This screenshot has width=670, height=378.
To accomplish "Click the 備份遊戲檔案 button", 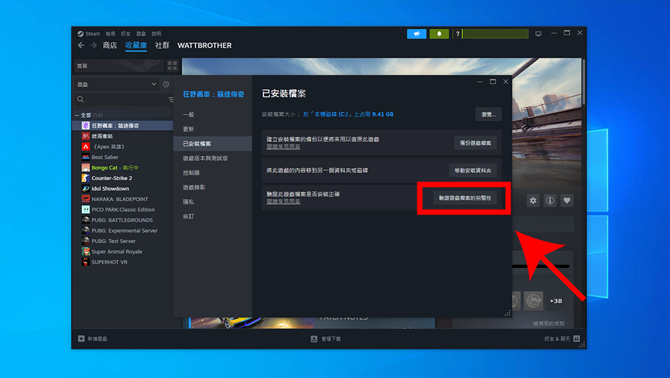I will [475, 143].
